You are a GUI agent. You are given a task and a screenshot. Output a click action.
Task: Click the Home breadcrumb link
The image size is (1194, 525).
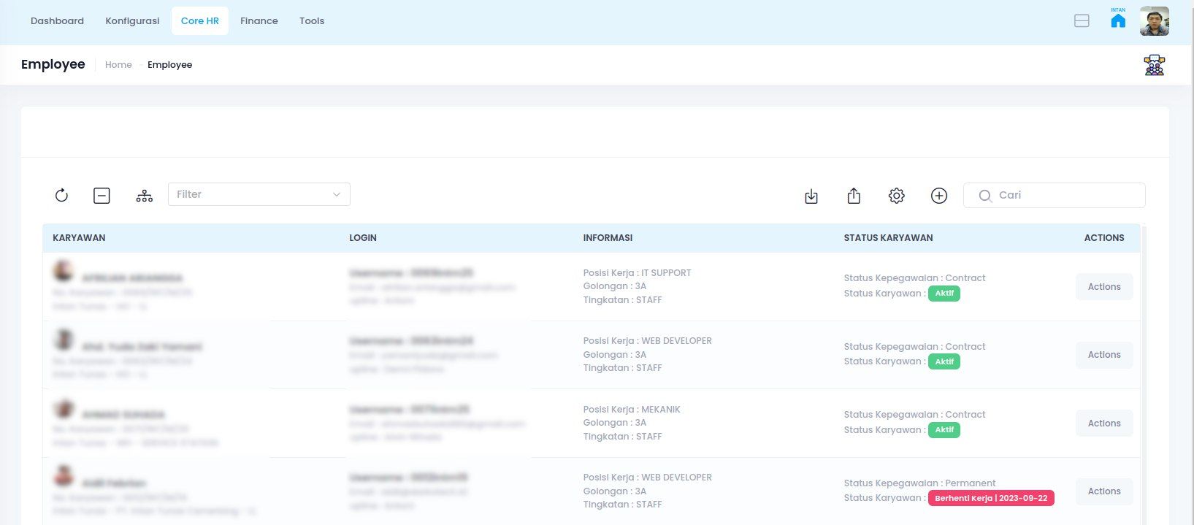[118, 65]
